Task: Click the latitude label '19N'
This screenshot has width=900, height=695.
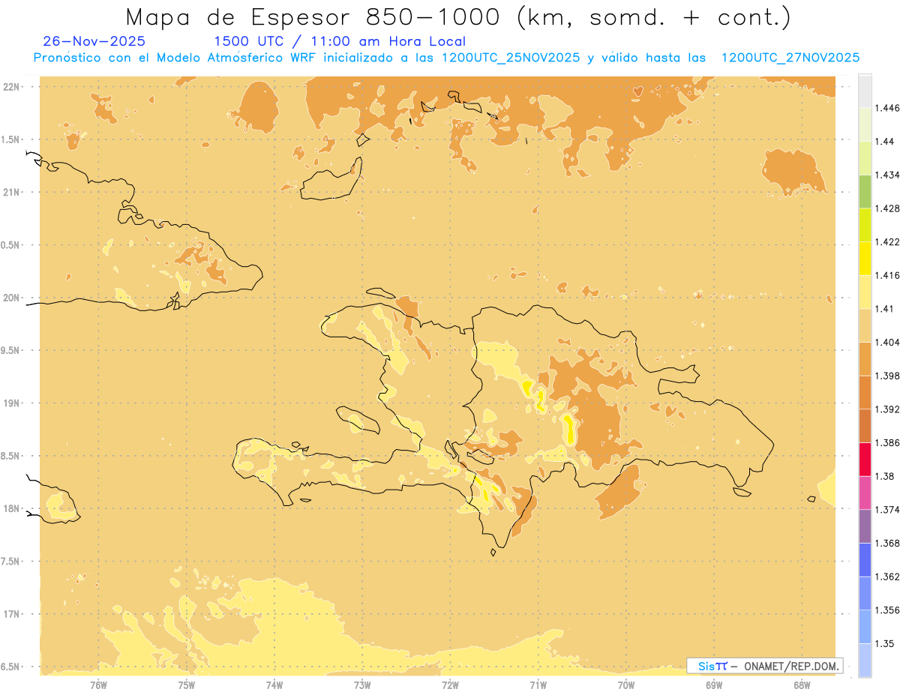Action: pyautogui.click(x=13, y=403)
